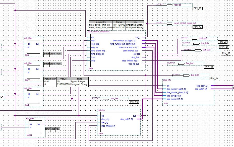Click the width parameter value 10
This screenshot has height=147, width=234.
click(63, 82)
